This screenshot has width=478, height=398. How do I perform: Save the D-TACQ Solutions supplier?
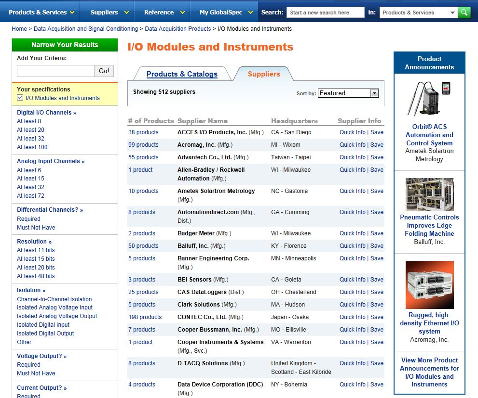coord(377,363)
